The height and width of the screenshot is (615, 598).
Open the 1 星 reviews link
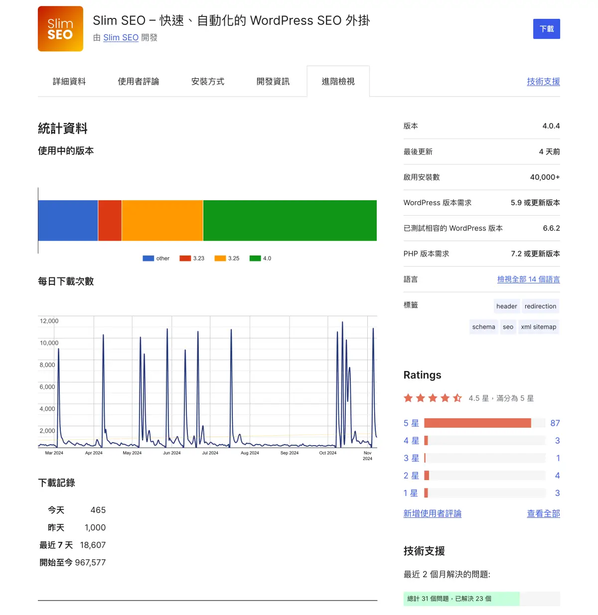tap(411, 493)
